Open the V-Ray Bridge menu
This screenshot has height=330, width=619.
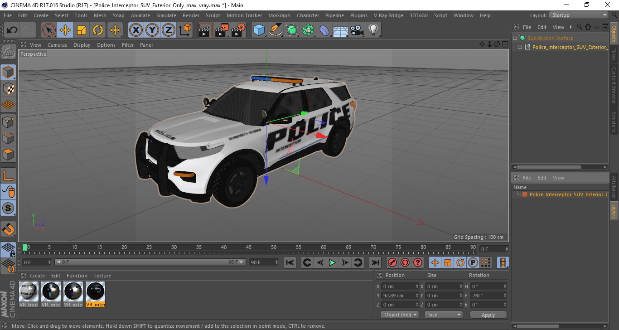pyautogui.click(x=388, y=15)
